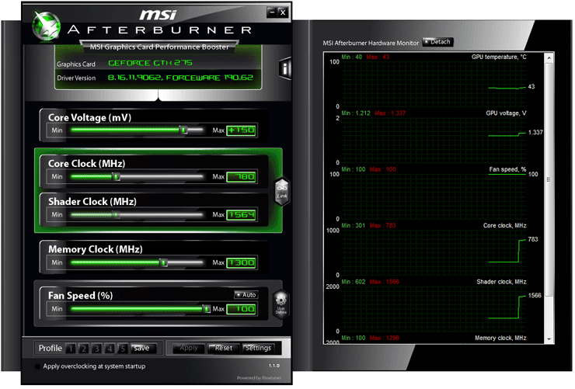
Task: Select profile slot 5
Action: [122, 348]
